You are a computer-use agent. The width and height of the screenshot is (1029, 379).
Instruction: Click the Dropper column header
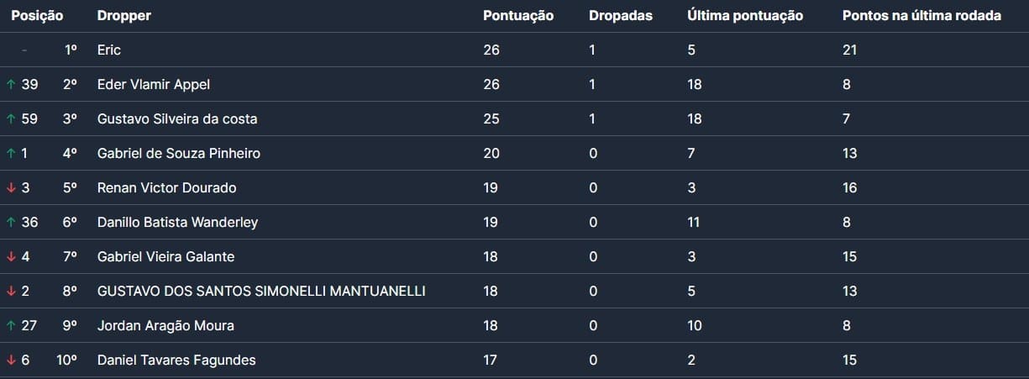point(124,16)
